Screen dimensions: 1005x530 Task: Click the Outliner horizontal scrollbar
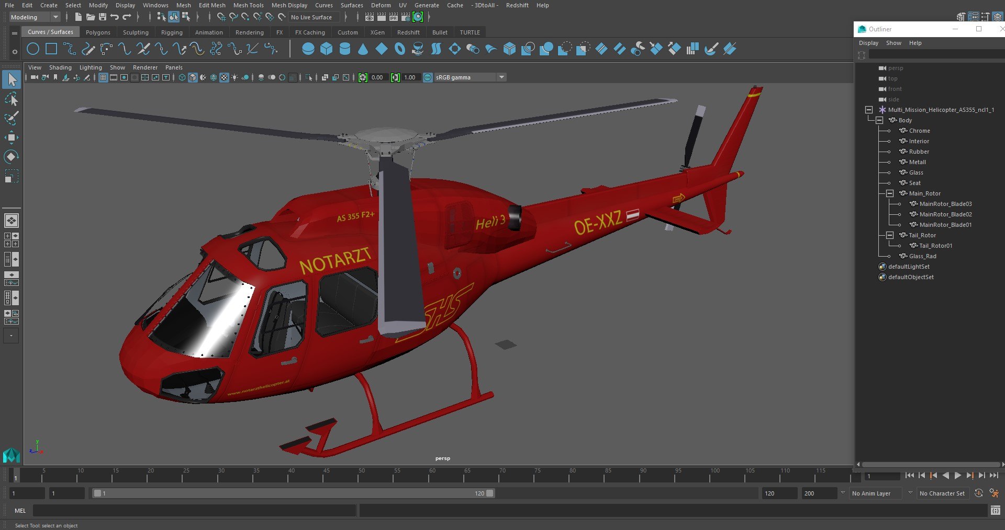[930, 464]
